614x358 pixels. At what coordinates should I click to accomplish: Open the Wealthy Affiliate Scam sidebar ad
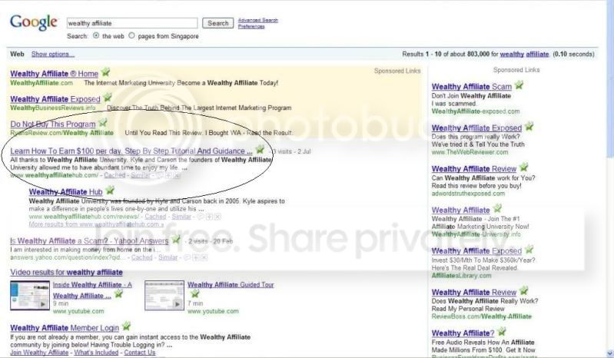(472, 87)
